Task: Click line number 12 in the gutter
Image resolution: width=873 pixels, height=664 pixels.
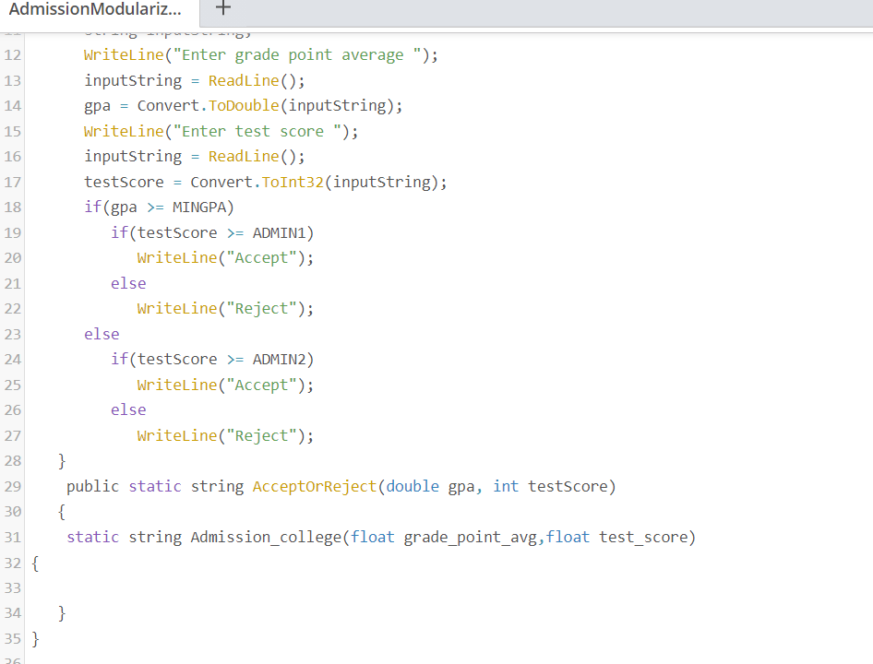Action: (x=13, y=54)
